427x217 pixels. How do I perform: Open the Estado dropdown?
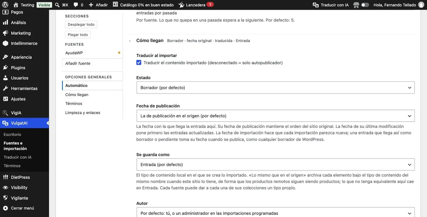275,87
